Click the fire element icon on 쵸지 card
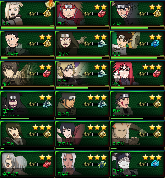Viewport: 165px width, 178px height. (102, 14)
